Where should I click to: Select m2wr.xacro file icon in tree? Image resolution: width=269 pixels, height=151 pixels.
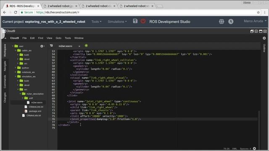click(x=28, y=102)
